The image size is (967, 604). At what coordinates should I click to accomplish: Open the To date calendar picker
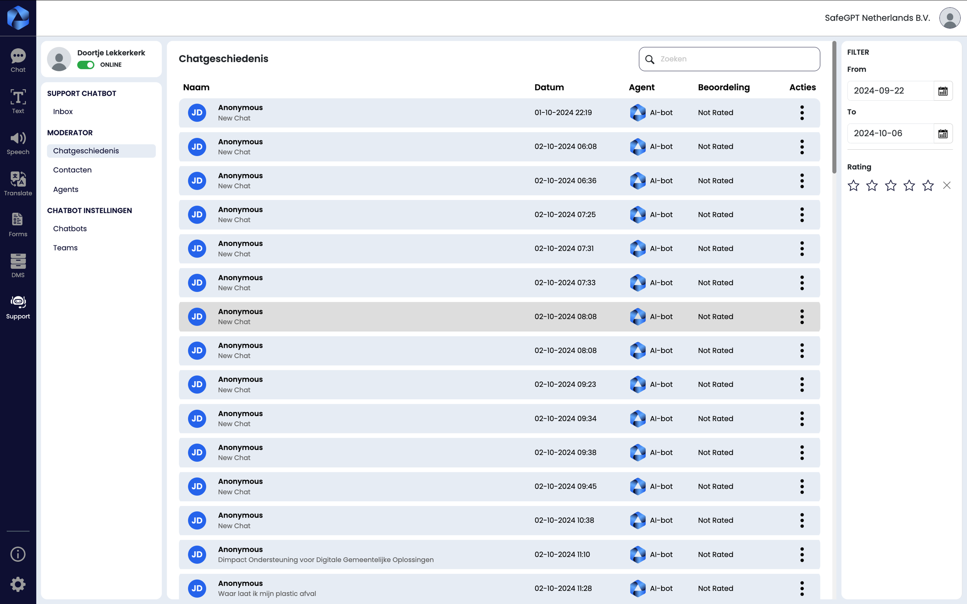(943, 133)
